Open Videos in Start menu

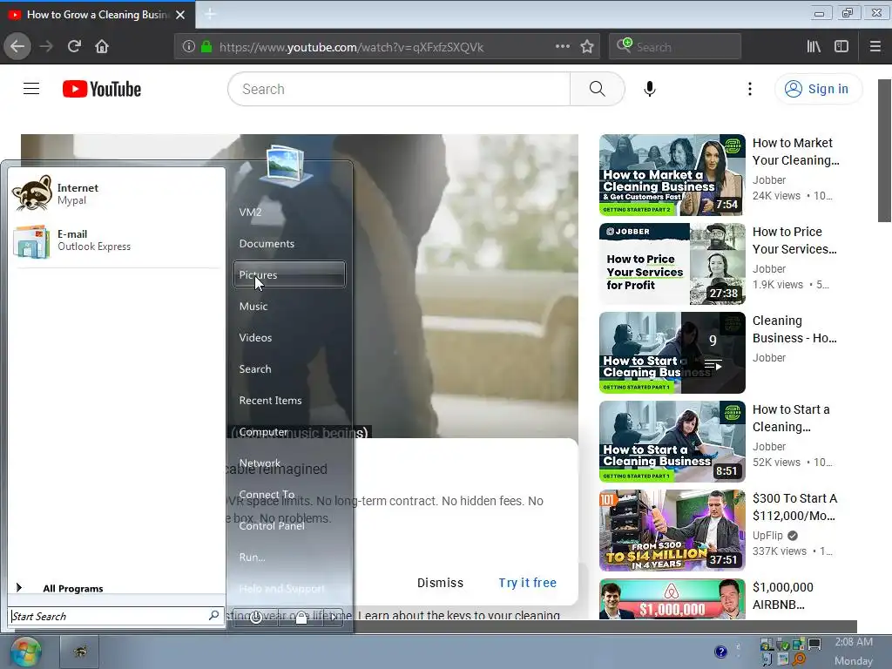pyautogui.click(x=288, y=337)
